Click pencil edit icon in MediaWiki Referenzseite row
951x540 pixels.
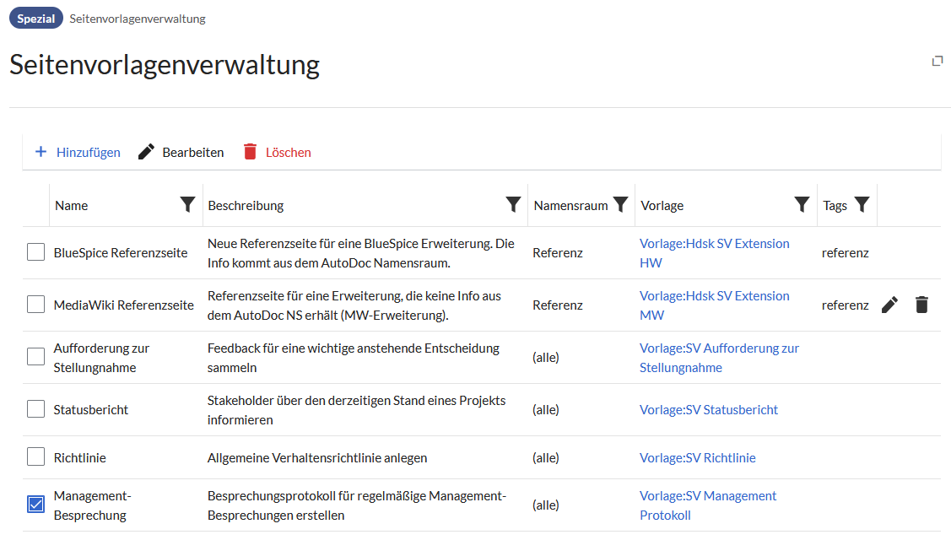click(889, 305)
